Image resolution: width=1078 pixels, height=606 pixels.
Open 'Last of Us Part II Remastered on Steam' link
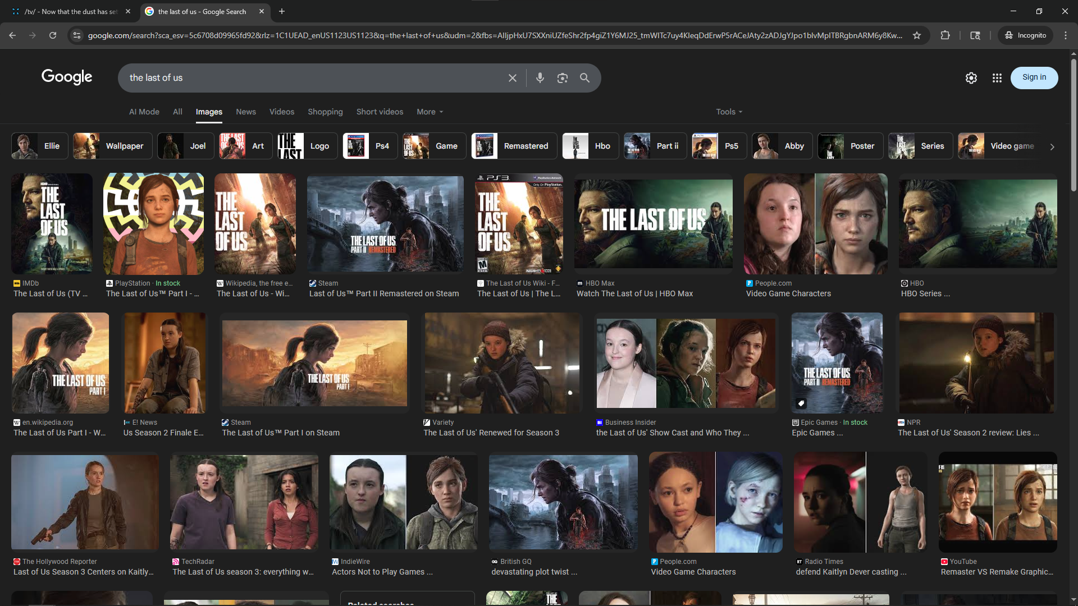tap(384, 293)
